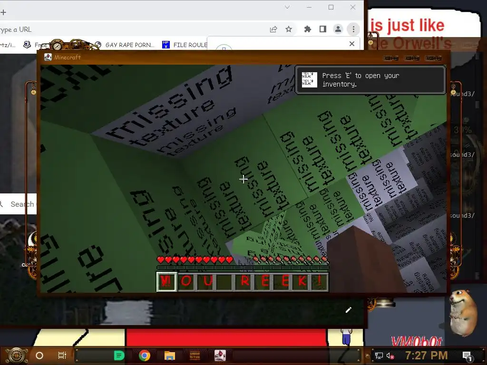Share this page from Chrome toolbar

tap(273, 29)
